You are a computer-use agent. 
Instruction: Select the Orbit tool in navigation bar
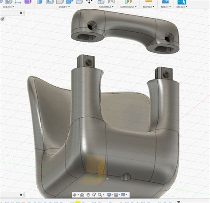tap(75, 195)
